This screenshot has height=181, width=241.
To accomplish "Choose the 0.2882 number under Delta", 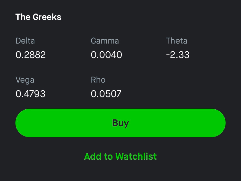I will (x=31, y=55).
